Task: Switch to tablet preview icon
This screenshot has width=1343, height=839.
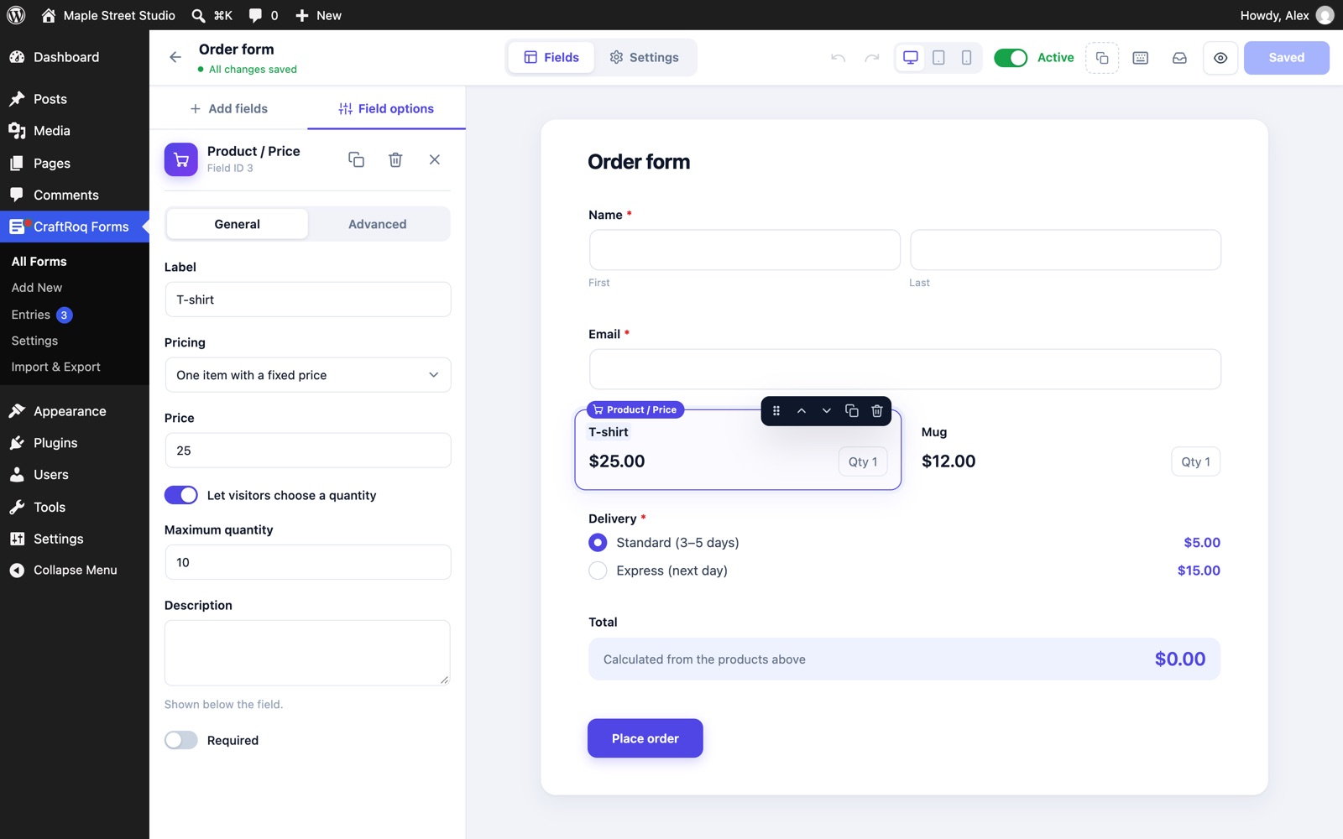Action: pyautogui.click(x=939, y=58)
